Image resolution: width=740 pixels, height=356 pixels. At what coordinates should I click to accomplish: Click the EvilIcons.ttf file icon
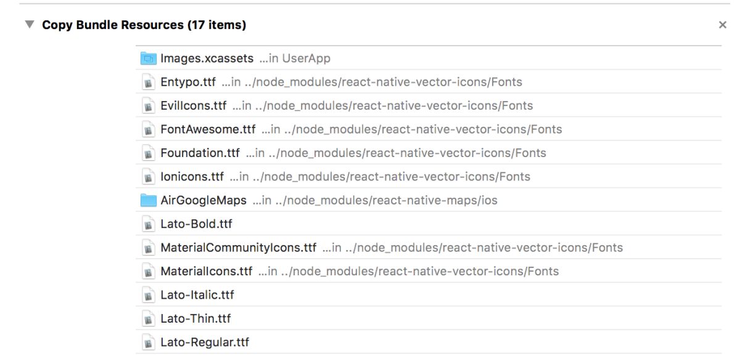[148, 106]
